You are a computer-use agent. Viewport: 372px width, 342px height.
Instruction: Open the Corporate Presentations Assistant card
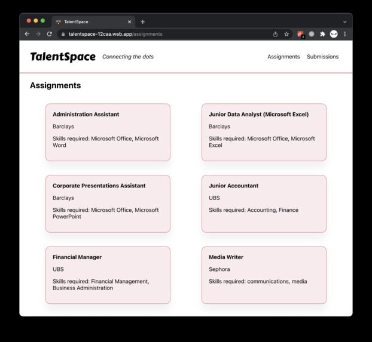[108, 204]
